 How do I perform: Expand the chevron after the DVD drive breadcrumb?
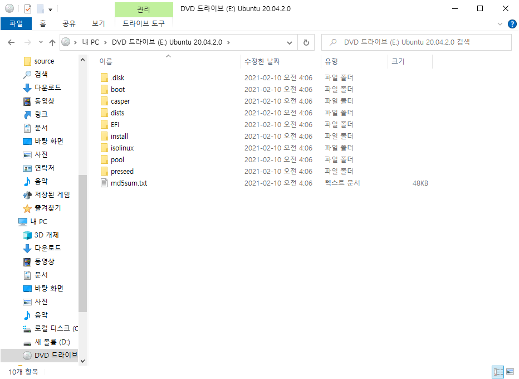coord(228,42)
